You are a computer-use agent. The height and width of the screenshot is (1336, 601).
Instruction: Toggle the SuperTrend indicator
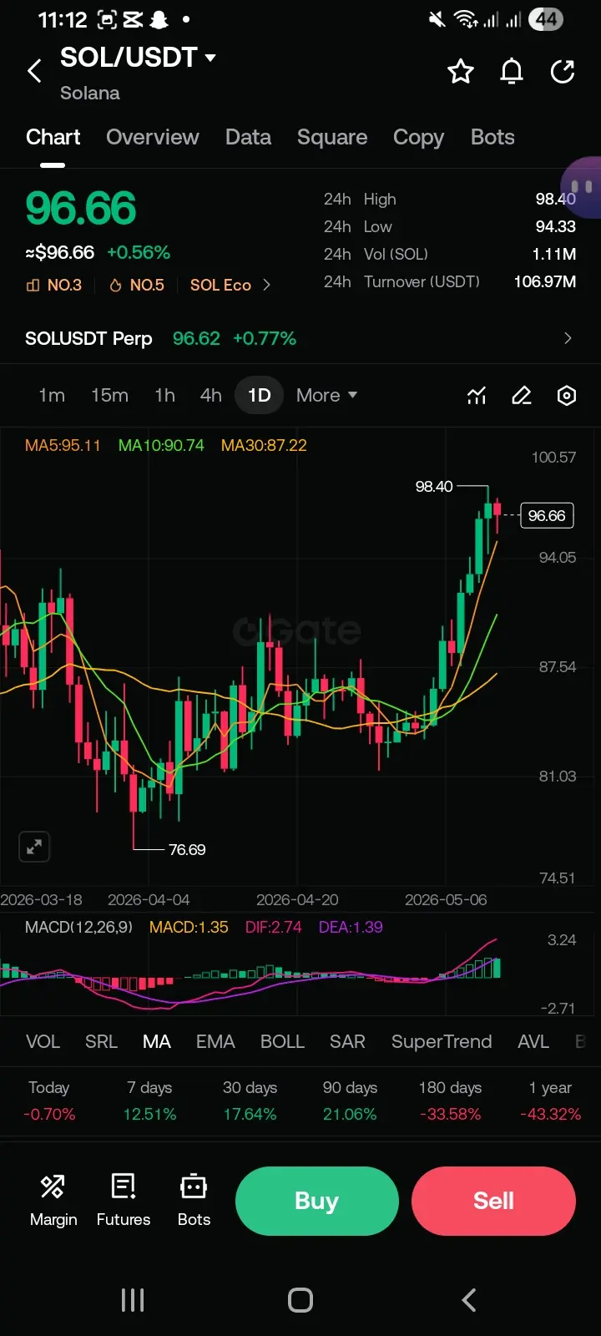click(x=442, y=1041)
